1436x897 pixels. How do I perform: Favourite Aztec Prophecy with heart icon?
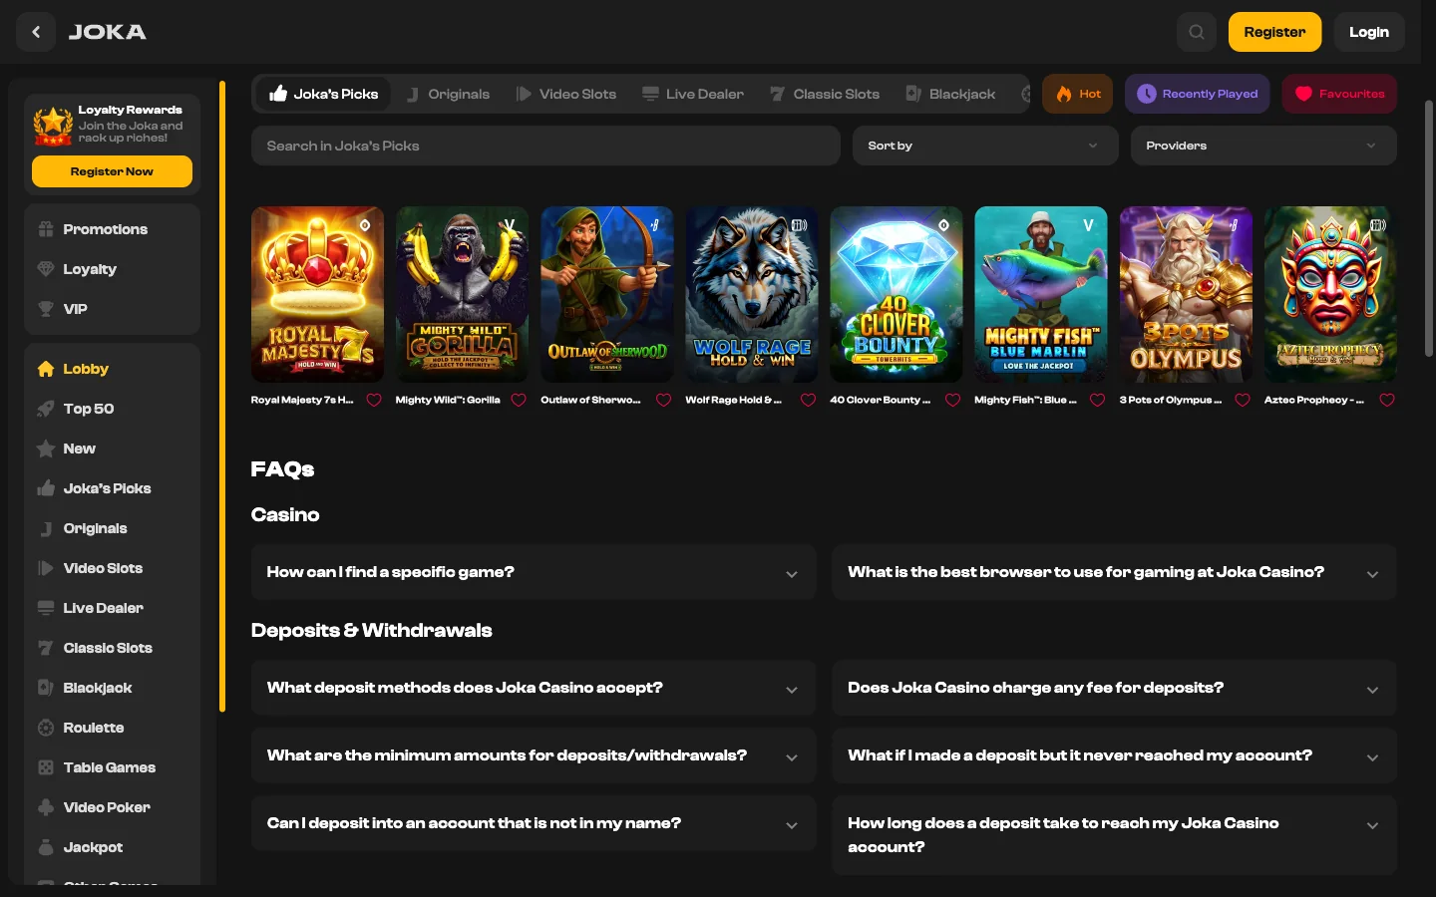1387,400
